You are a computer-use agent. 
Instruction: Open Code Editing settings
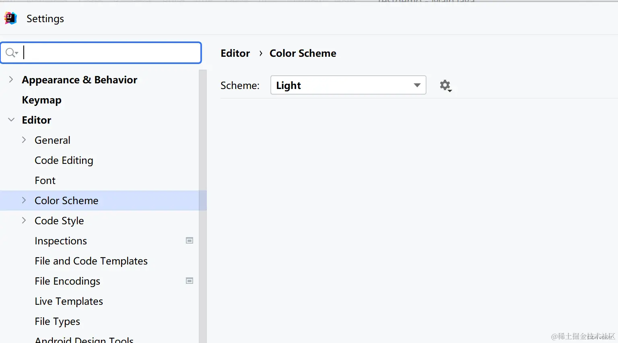point(64,160)
